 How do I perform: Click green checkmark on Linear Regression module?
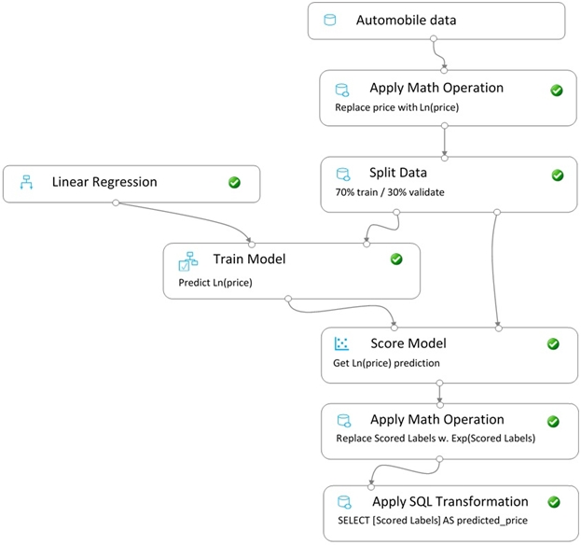tap(234, 182)
